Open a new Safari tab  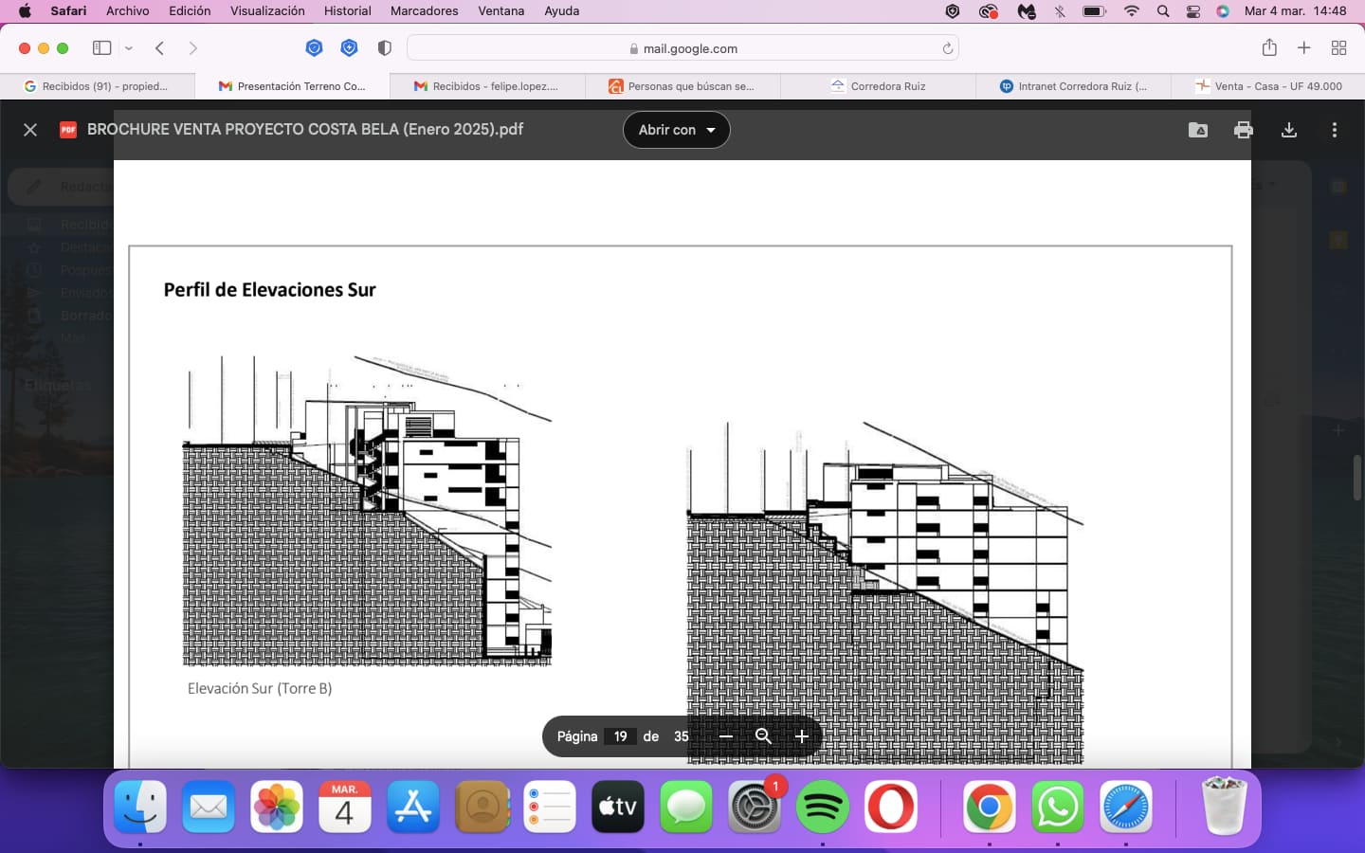click(x=1304, y=48)
